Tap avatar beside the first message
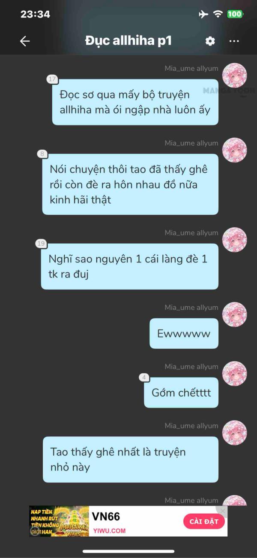 235,76
